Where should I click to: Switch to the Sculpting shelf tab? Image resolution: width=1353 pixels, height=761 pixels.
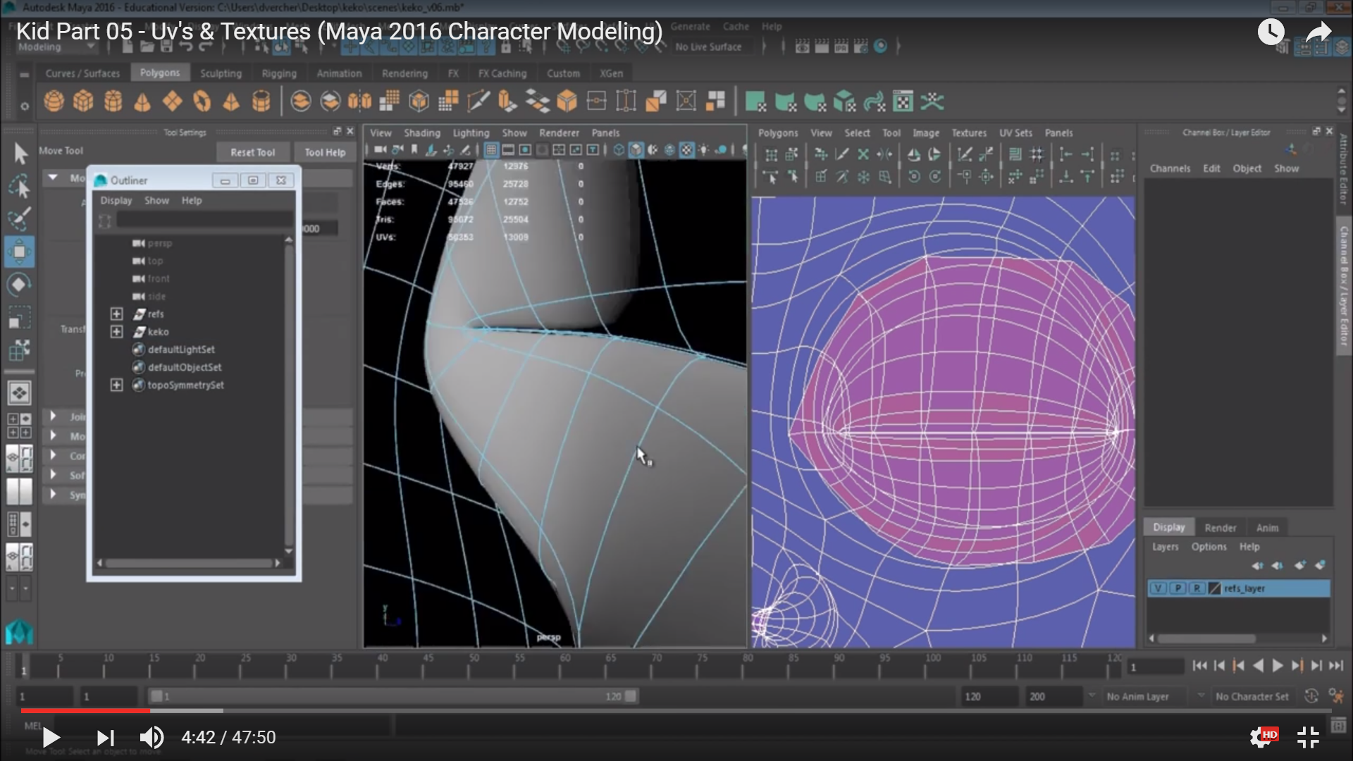[x=221, y=73]
